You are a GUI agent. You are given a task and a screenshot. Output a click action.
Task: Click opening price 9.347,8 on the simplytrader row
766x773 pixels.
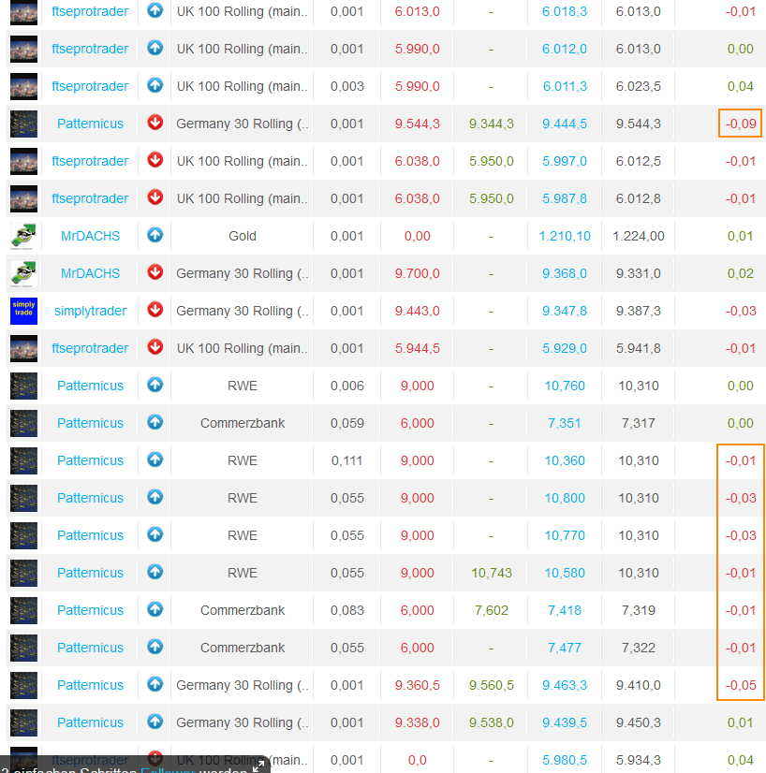click(565, 311)
